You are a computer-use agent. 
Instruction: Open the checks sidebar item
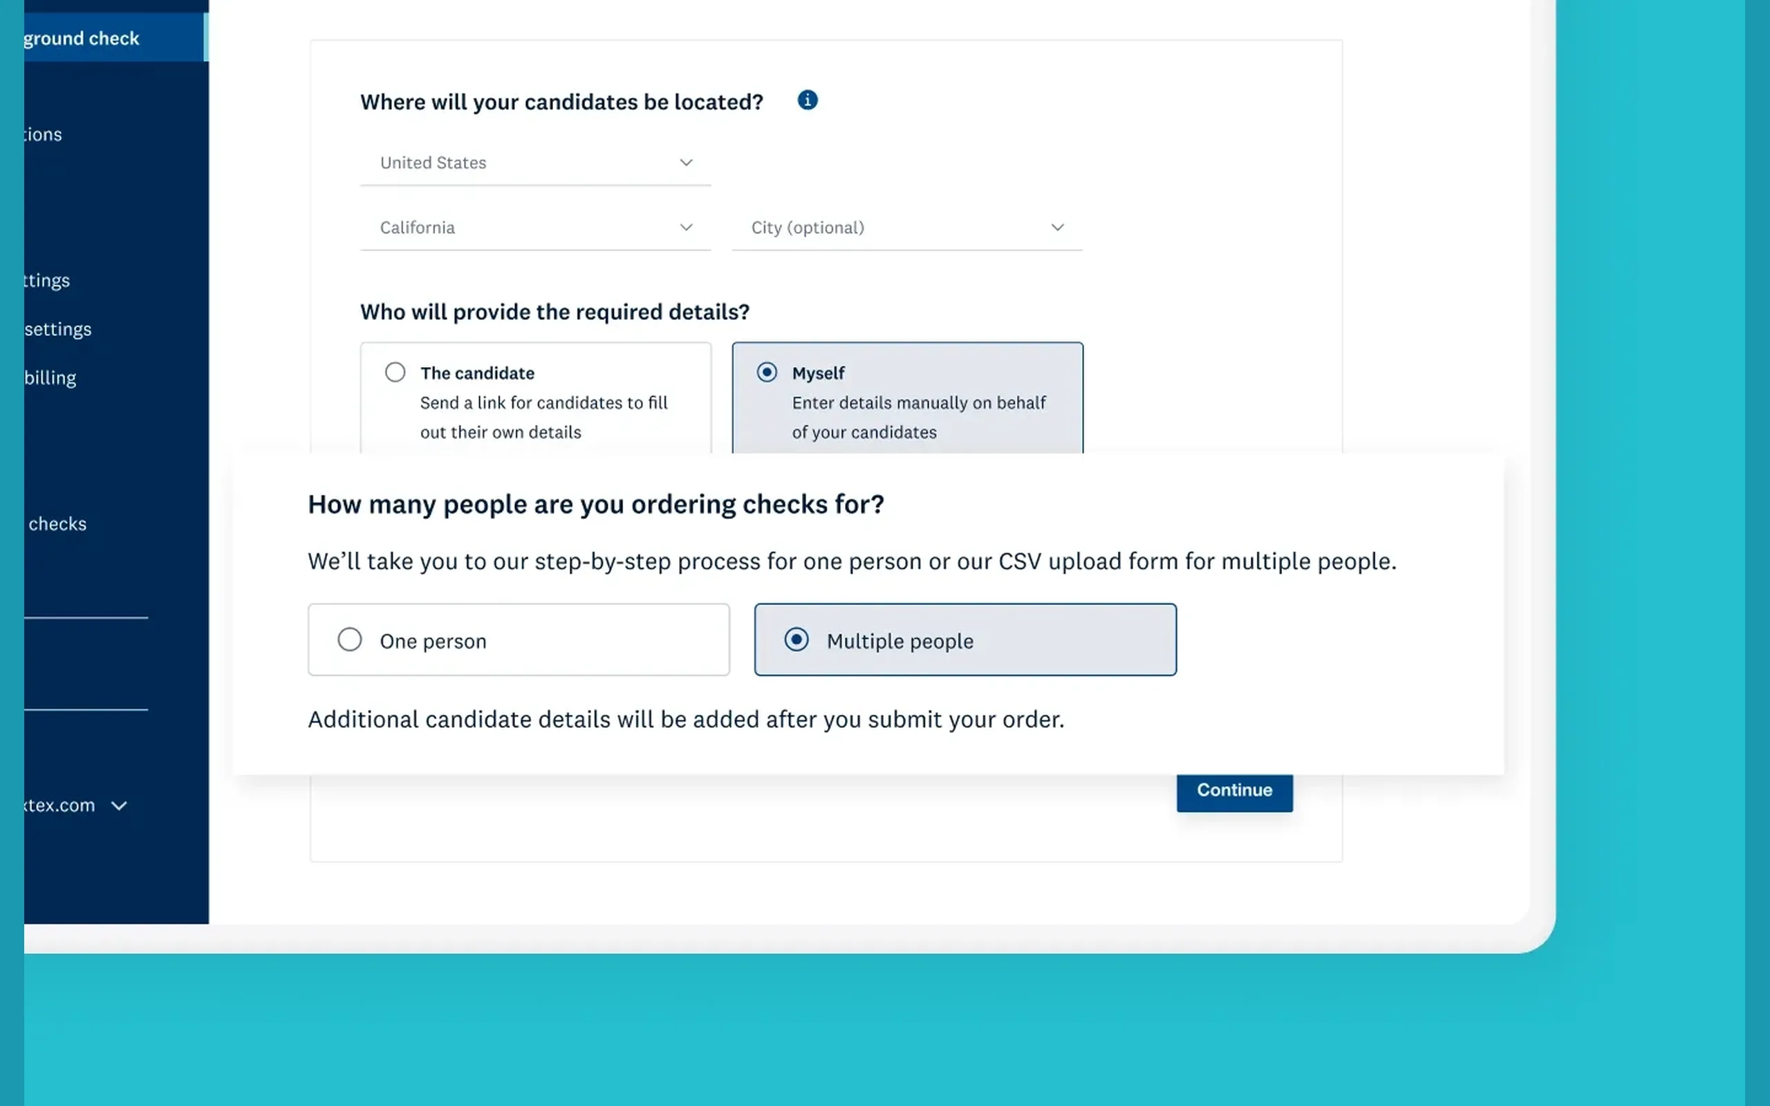pyautogui.click(x=58, y=524)
